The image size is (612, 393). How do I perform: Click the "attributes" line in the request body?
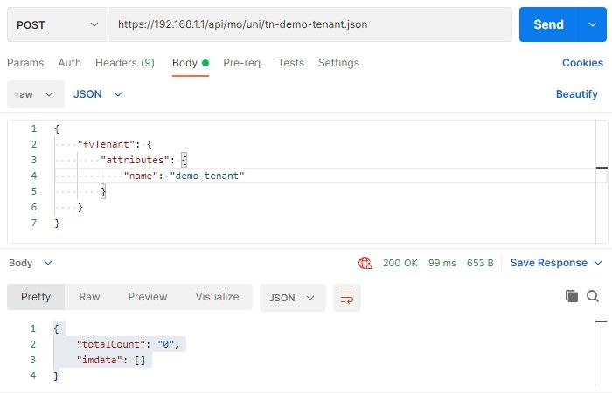(x=143, y=160)
